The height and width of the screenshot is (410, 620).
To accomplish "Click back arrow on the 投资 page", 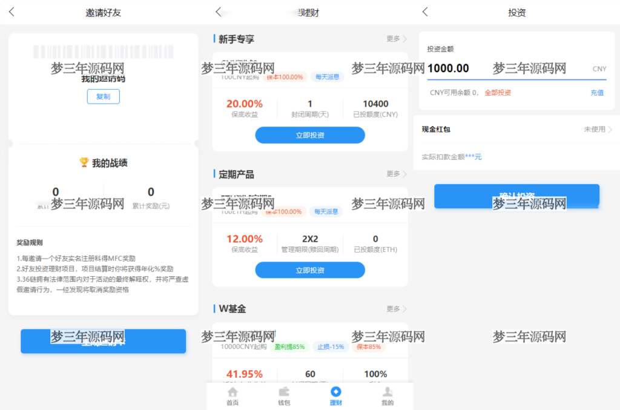I will pyautogui.click(x=424, y=11).
